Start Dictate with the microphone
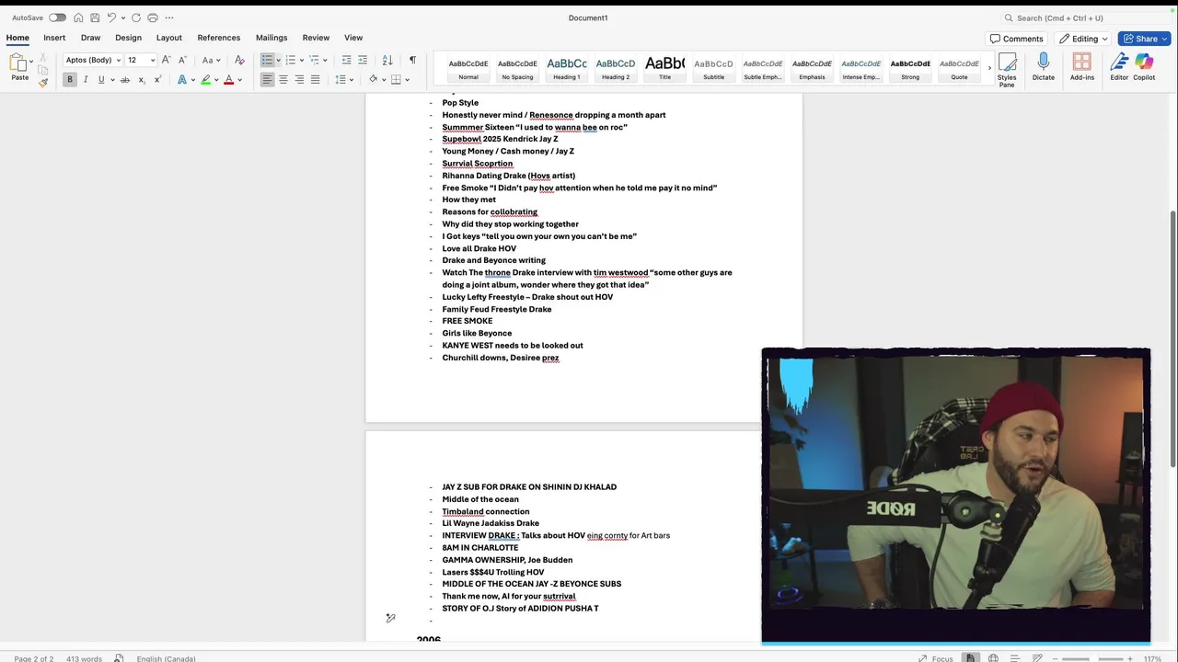Viewport: 1178px width, 662px height. coord(1043,67)
